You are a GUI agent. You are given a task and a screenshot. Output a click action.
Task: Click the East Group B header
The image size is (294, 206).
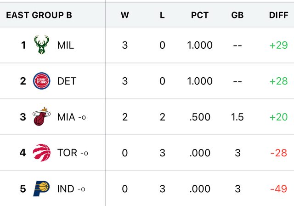[39, 15]
